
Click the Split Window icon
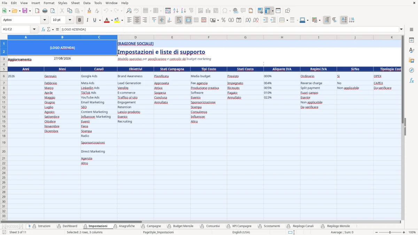(x=278, y=11)
